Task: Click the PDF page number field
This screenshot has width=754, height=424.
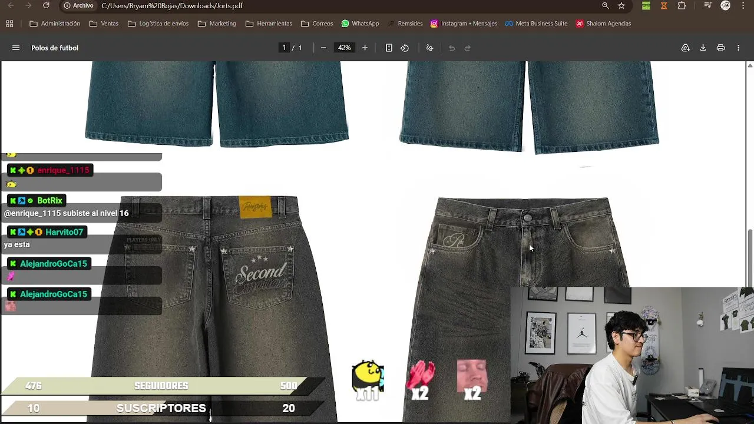Action: coord(284,48)
